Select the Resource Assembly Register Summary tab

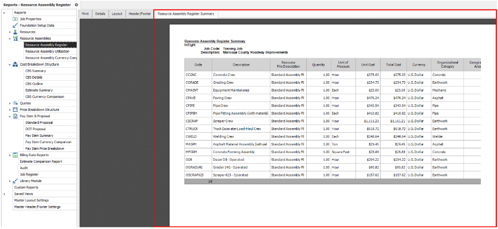click(186, 14)
